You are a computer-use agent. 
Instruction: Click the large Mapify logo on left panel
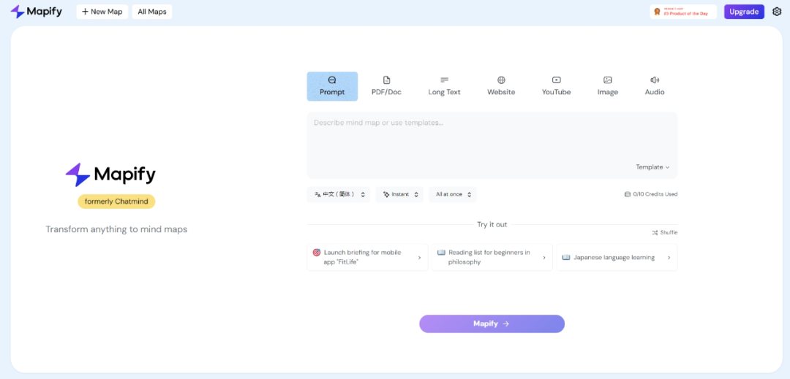111,175
